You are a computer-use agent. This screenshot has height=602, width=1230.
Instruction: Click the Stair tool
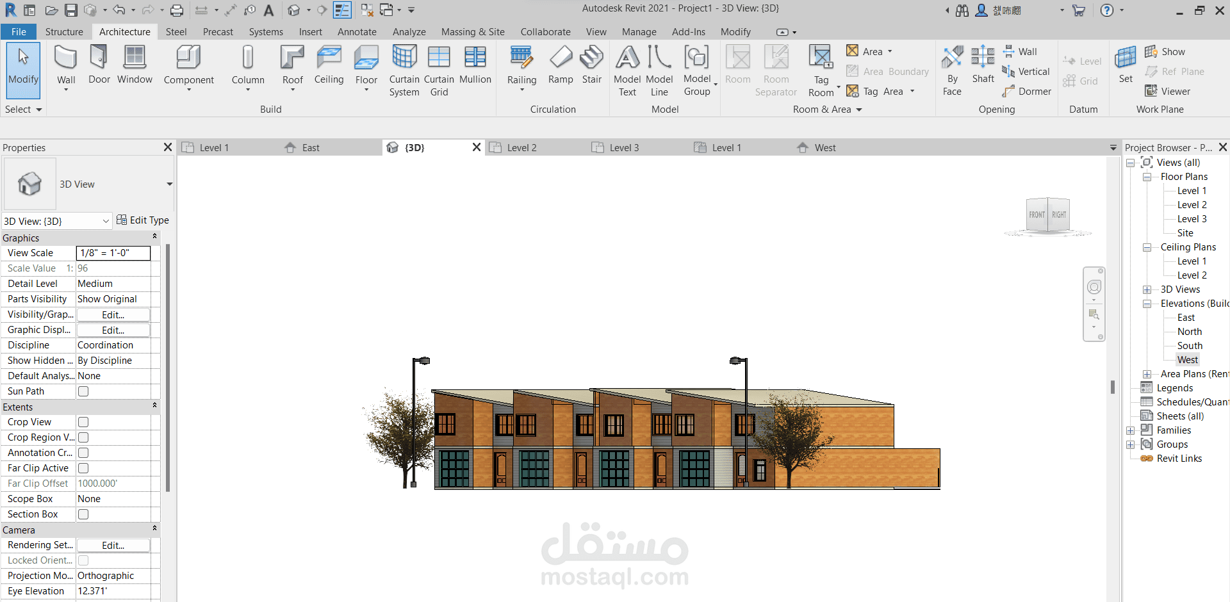[x=591, y=64]
